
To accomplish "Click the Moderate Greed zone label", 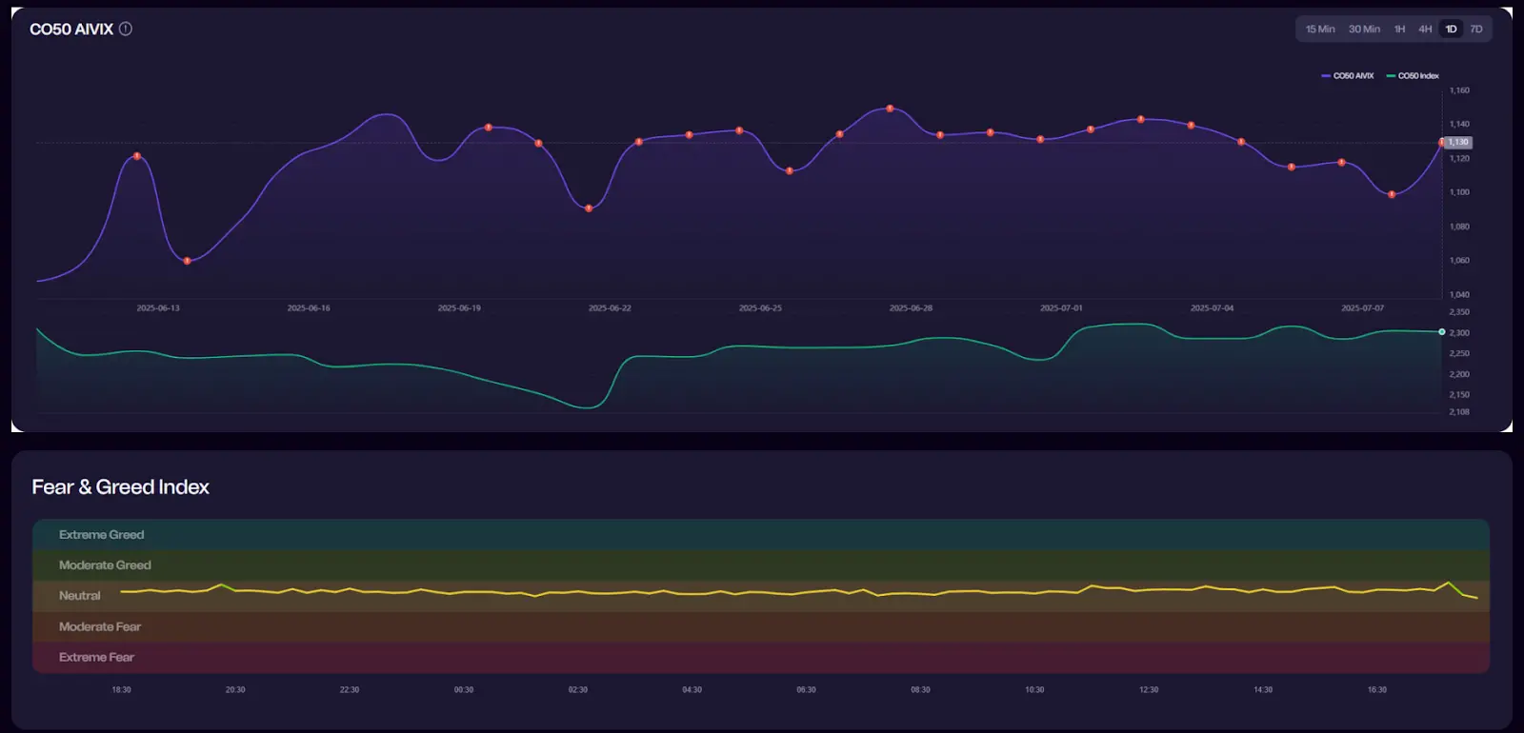I will pos(105,565).
